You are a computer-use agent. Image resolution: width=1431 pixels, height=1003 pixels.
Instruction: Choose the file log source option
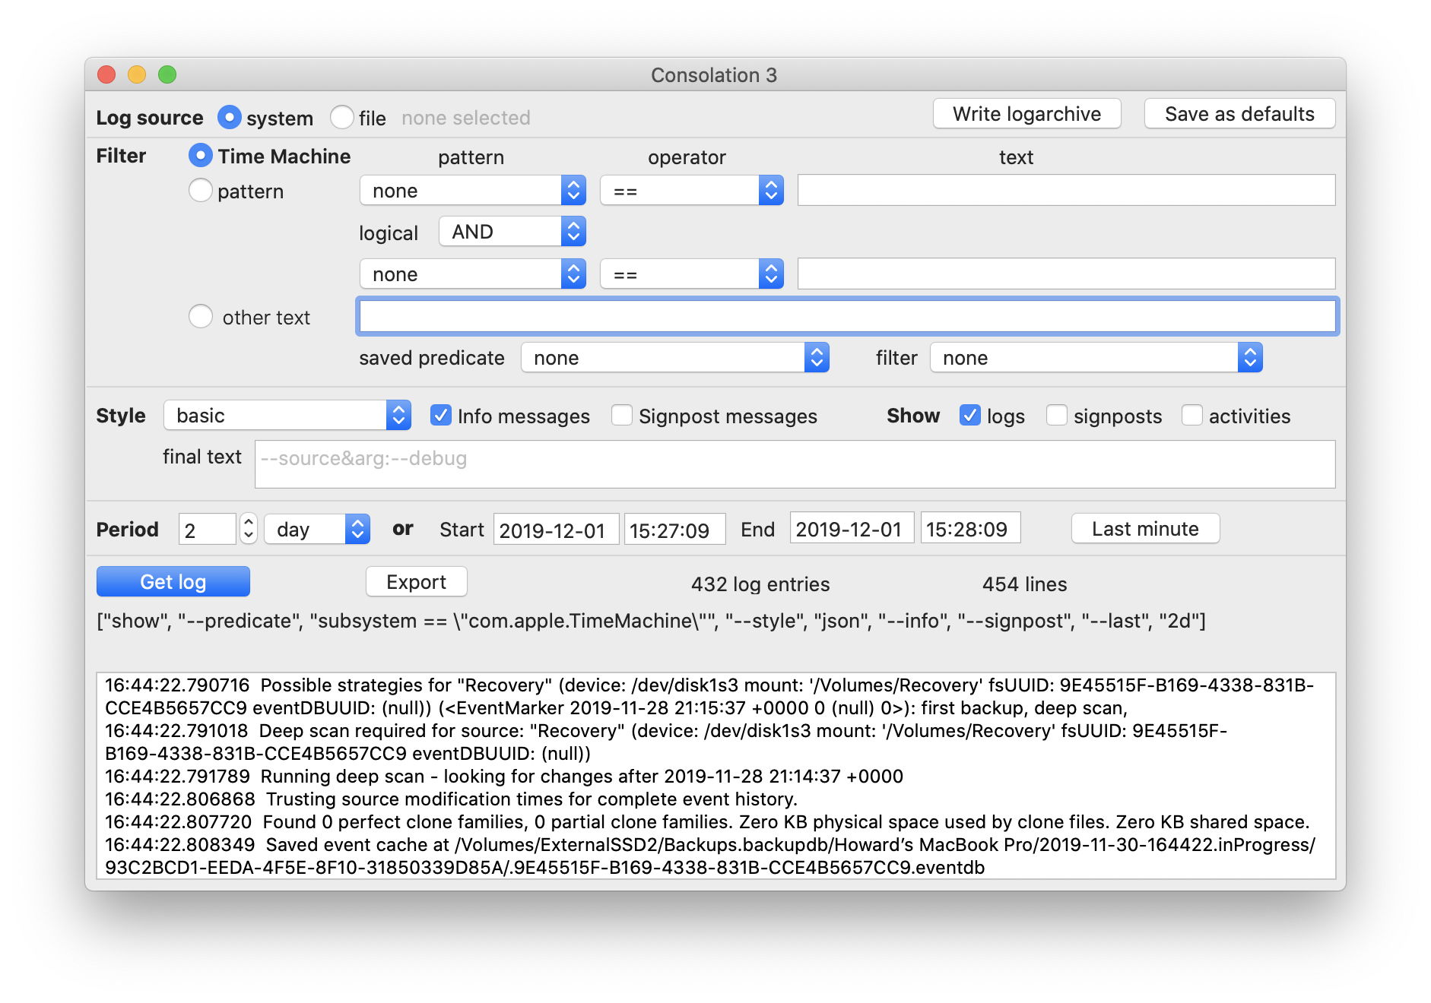pyautogui.click(x=342, y=118)
